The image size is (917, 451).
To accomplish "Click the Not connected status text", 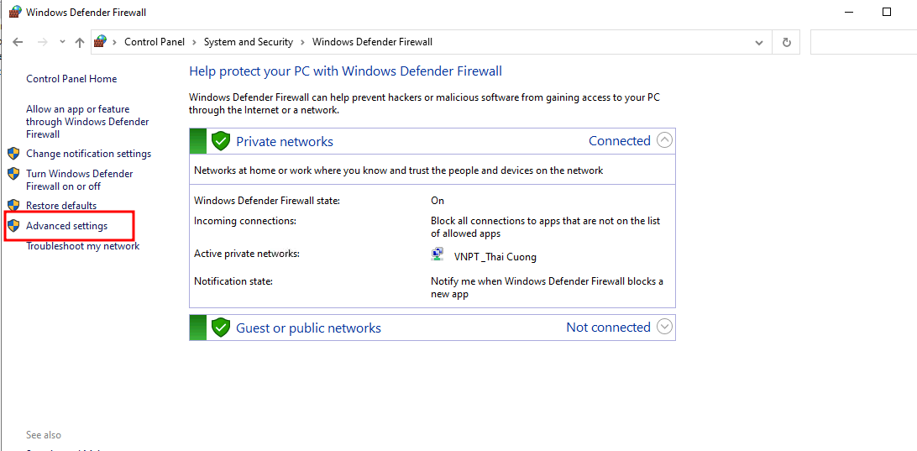I will coord(608,328).
